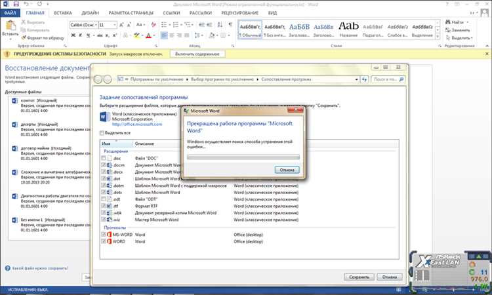Click the decrease indent icon
This screenshot has height=295, width=492.
[x=202, y=25]
